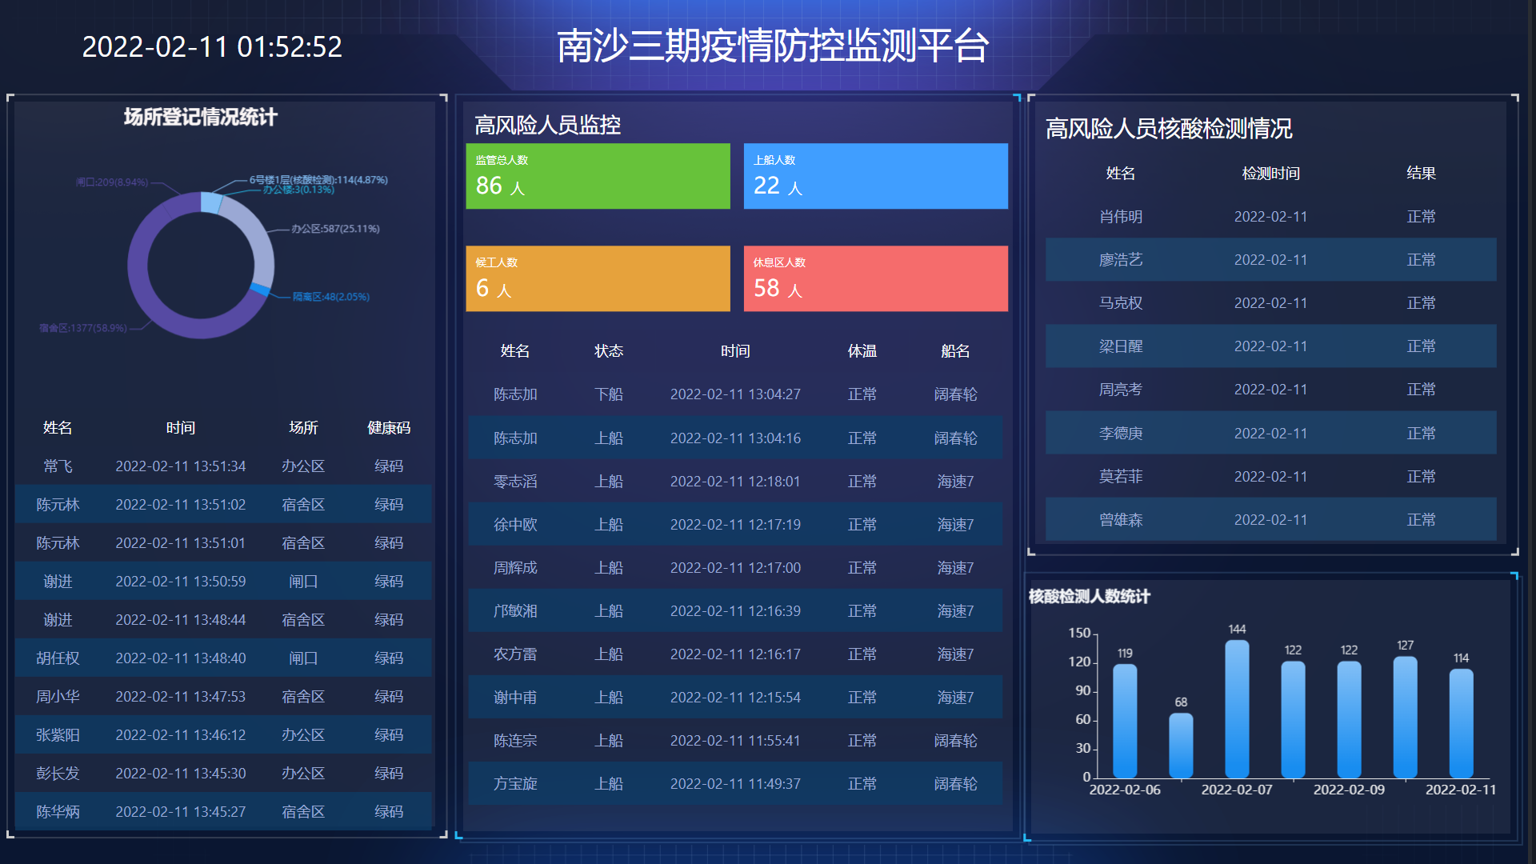Click the 114 bar for 2022-02-11
The height and width of the screenshot is (864, 1536).
(x=1461, y=723)
